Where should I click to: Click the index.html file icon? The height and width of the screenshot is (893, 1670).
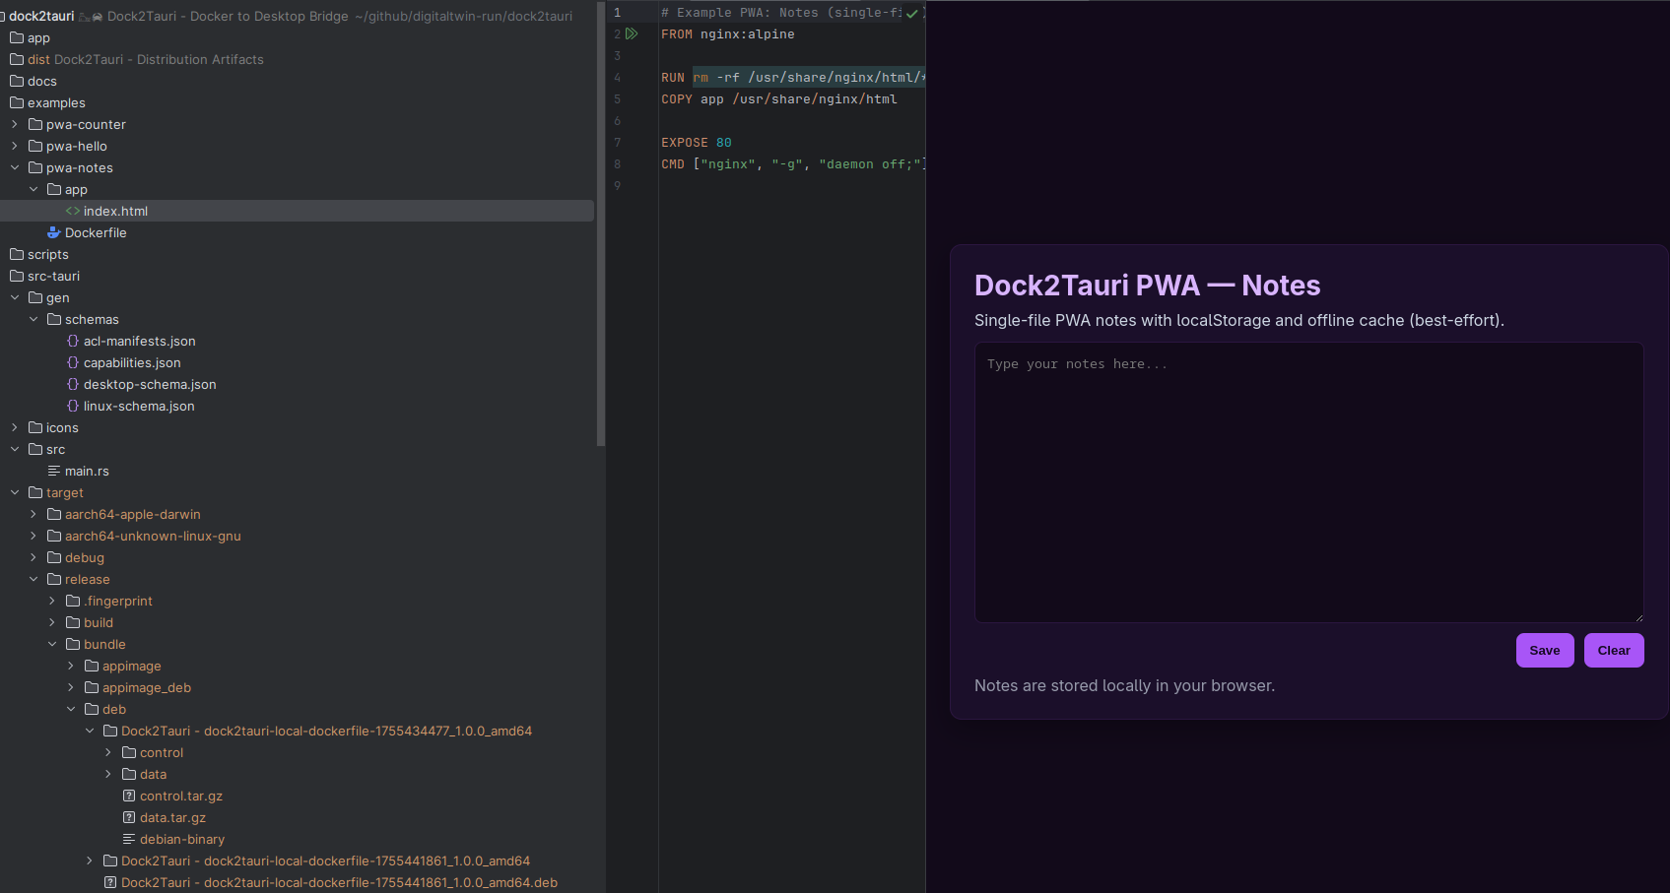73,211
